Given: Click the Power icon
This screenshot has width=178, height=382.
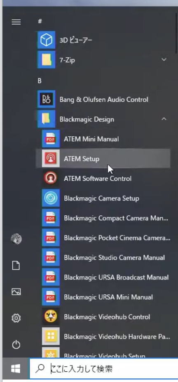Looking at the screenshot, I should point(16,345).
